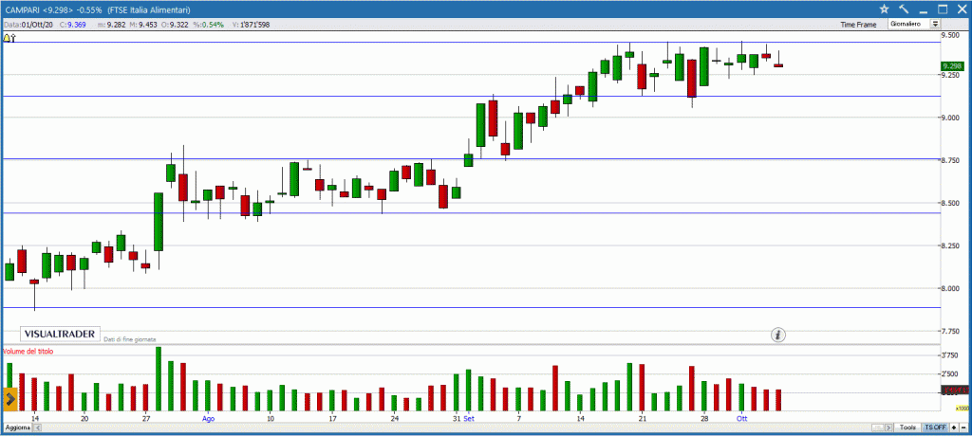The width and height of the screenshot is (972, 436).
Task: Click the 8.750 price axis label
Action: coord(951,160)
